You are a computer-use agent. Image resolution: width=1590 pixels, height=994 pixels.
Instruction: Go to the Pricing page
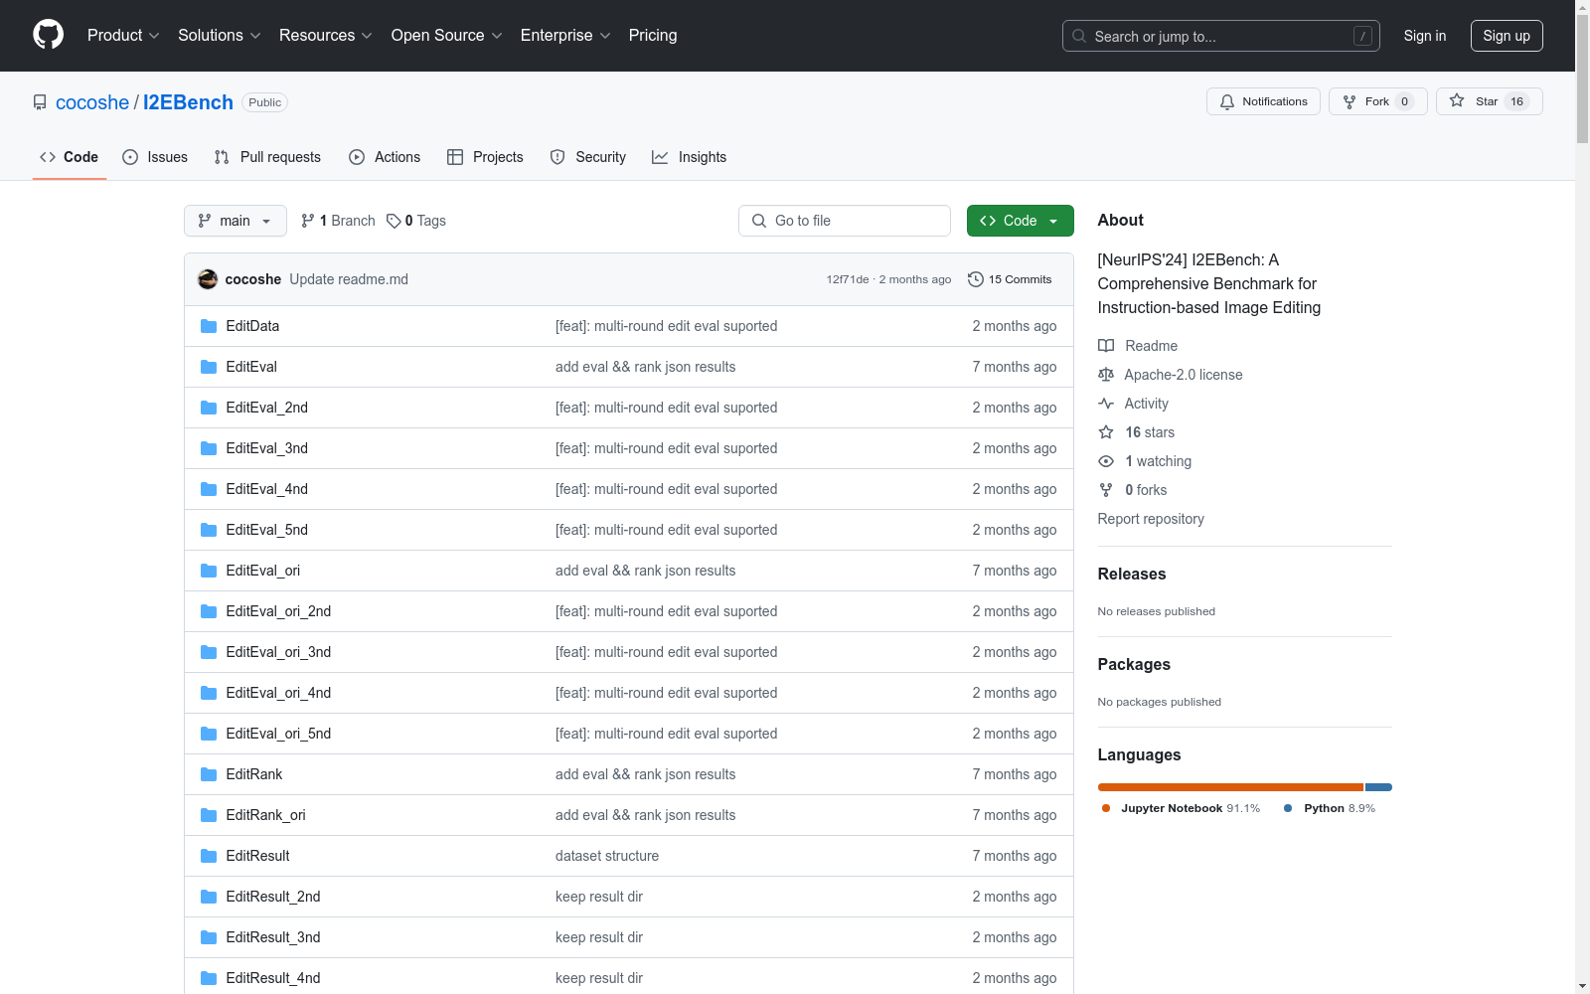coord(653,36)
